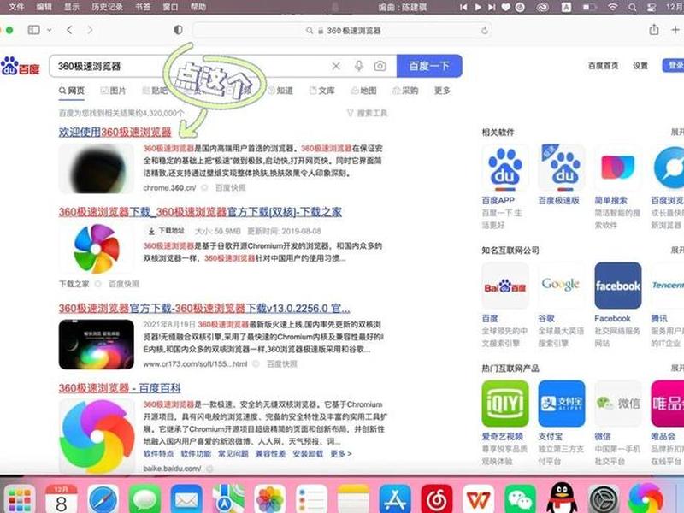Click the privacy shield icon in the toolbar
This screenshot has height=513, width=684.
(x=178, y=30)
